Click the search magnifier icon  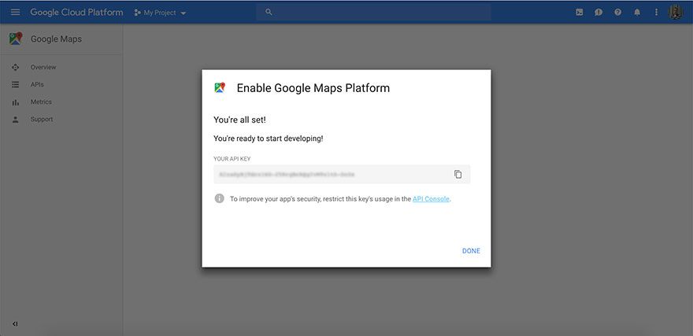[269, 13]
